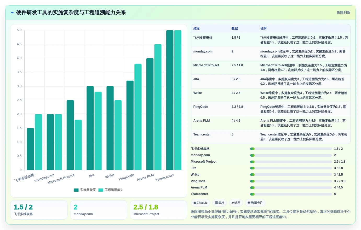Click the Arena PLM 工程追溯能力 light bar

click(x=158, y=107)
